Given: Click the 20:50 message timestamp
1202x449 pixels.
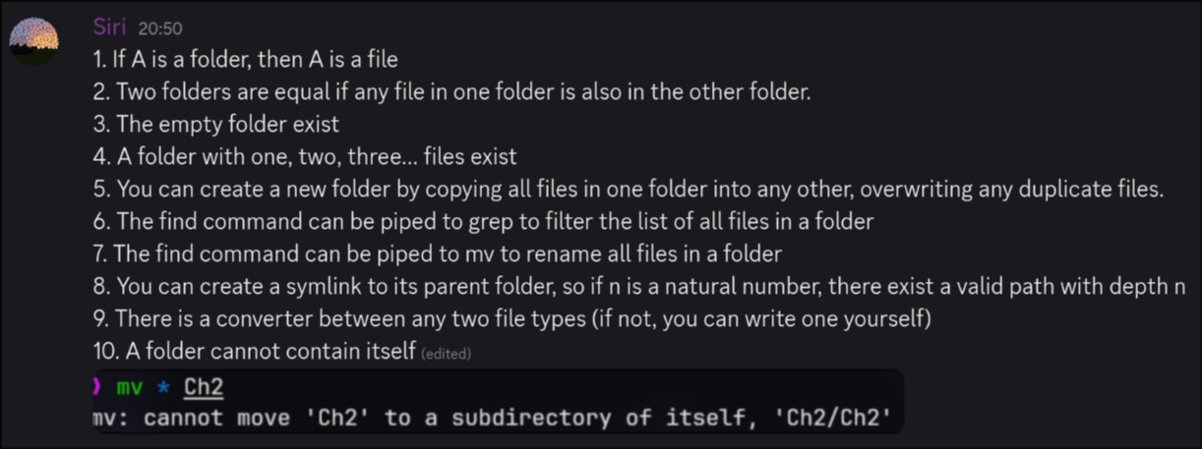Looking at the screenshot, I should coord(160,28).
